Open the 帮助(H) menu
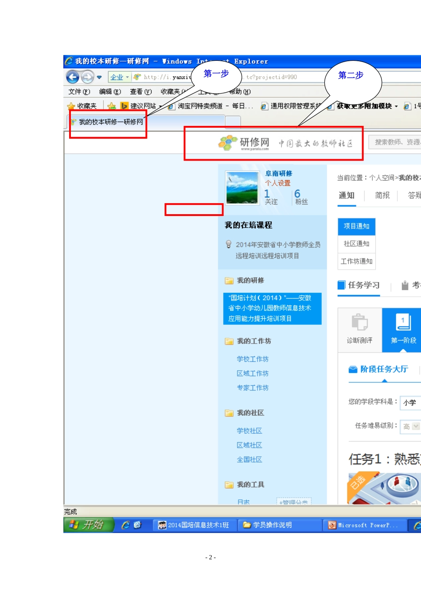The width and height of the screenshot is (421, 596). click(x=240, y=92)
